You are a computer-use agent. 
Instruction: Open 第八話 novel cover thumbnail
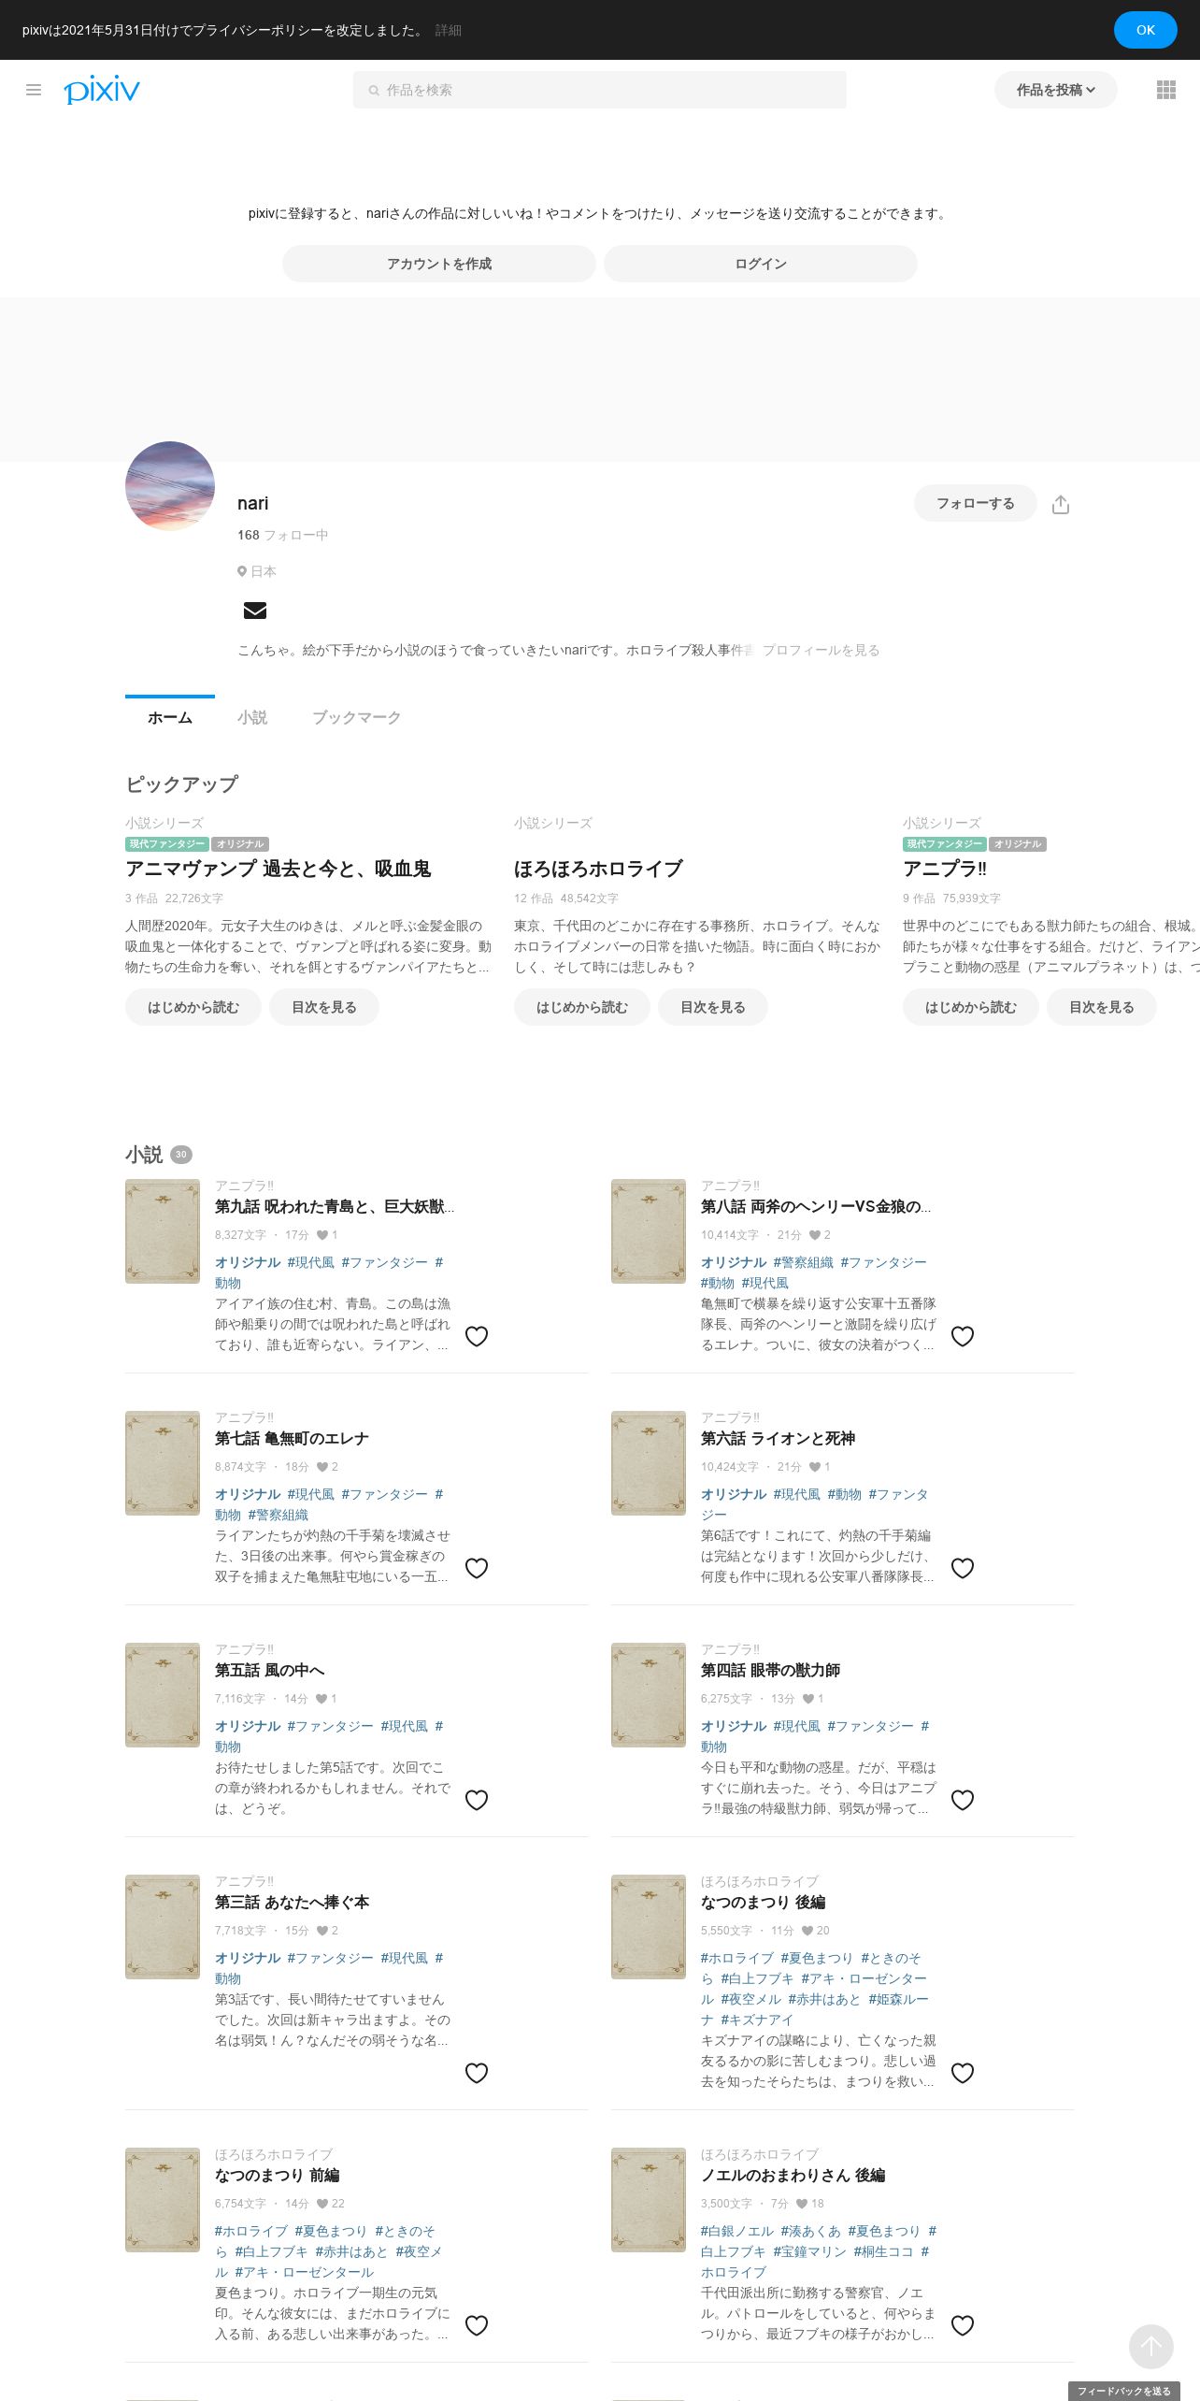click(x=649, y=1231)
